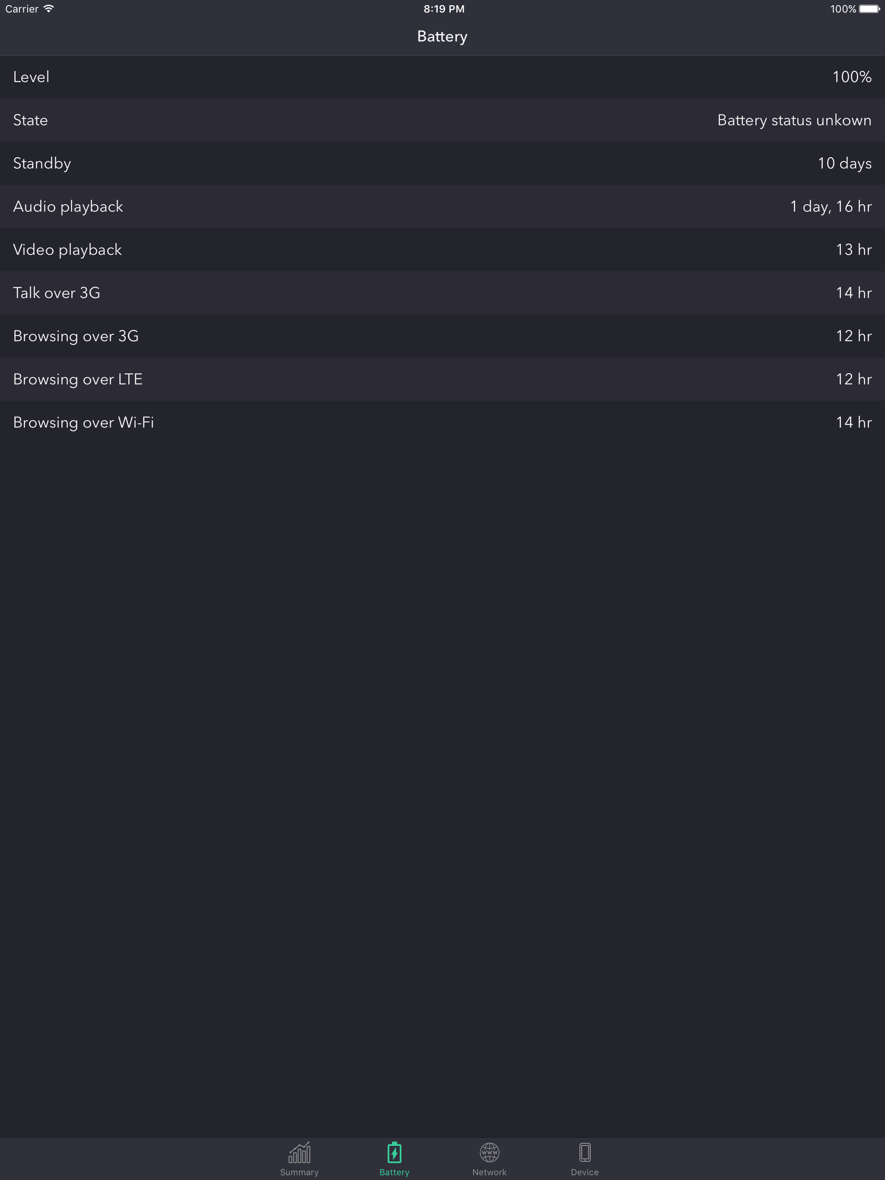Tap the Battery title in header
This screenshot has width=885, height=1180.
[x=442, y=36]
